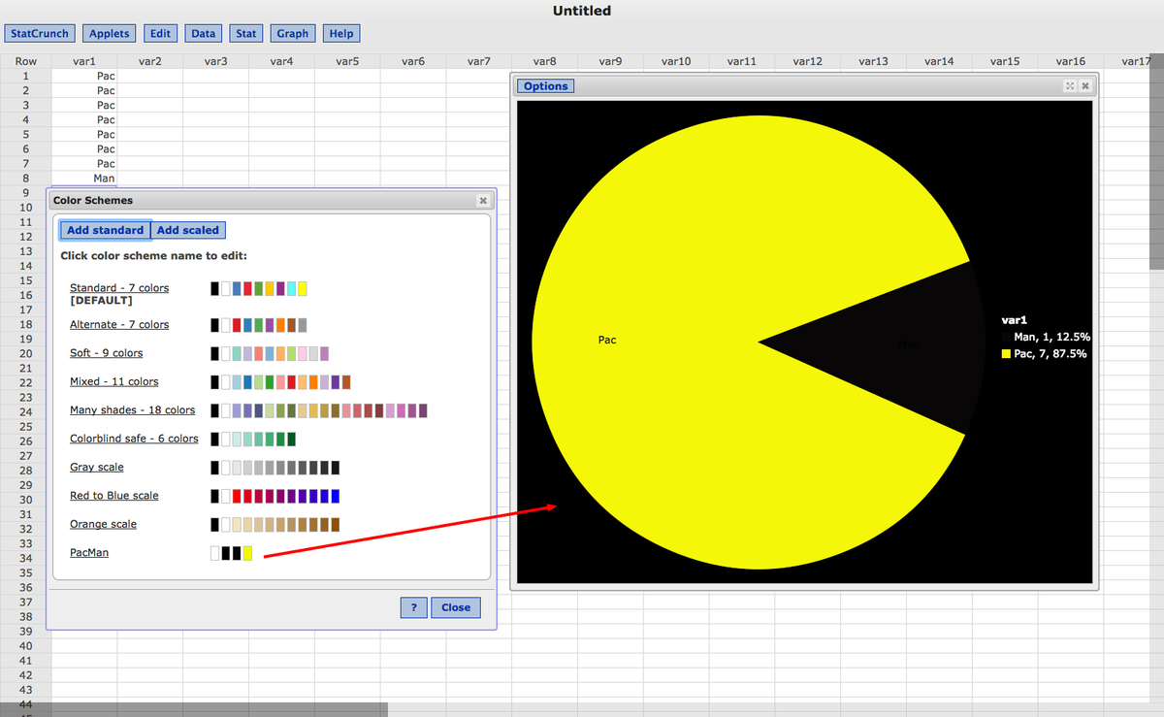This screenshot has height=717, width=1164.
Task: Click yellow swatch in PacMan scheme
Action: (247, 553)
